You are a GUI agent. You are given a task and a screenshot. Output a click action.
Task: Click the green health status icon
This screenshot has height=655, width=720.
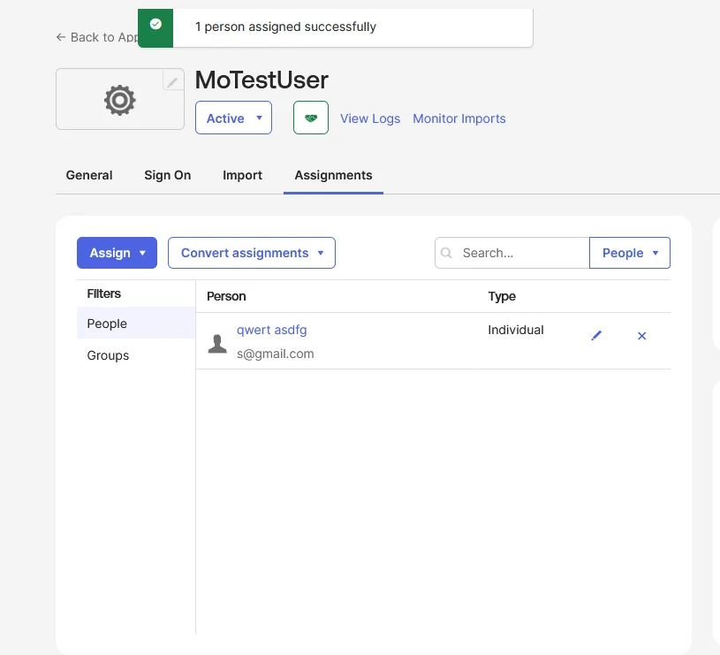tap(310, 118)
